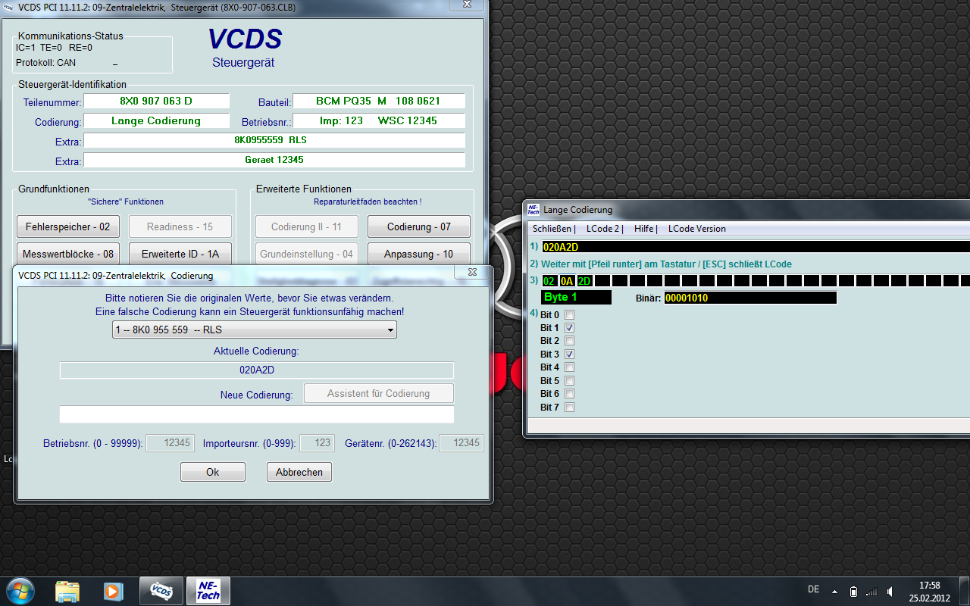This screenshot has width=970, height=606.
Task: Open Messwertblöcke - 08 function
Action: [67, 255]
